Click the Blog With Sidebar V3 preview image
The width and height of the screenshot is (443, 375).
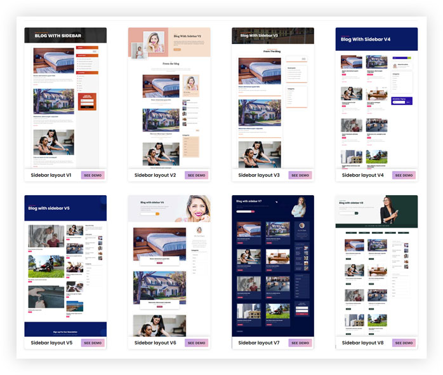[x=273, y=99]
